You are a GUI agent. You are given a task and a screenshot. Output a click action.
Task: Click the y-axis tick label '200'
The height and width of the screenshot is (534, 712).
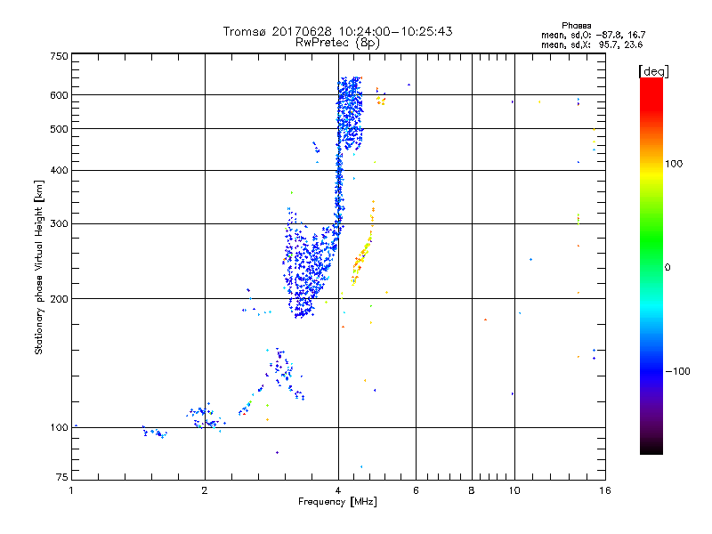[x=59, y=299]
